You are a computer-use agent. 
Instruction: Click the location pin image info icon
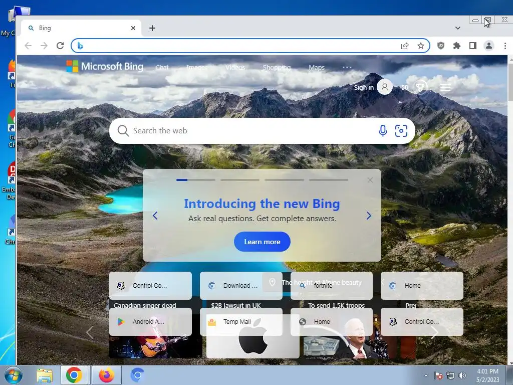point(272,282)
